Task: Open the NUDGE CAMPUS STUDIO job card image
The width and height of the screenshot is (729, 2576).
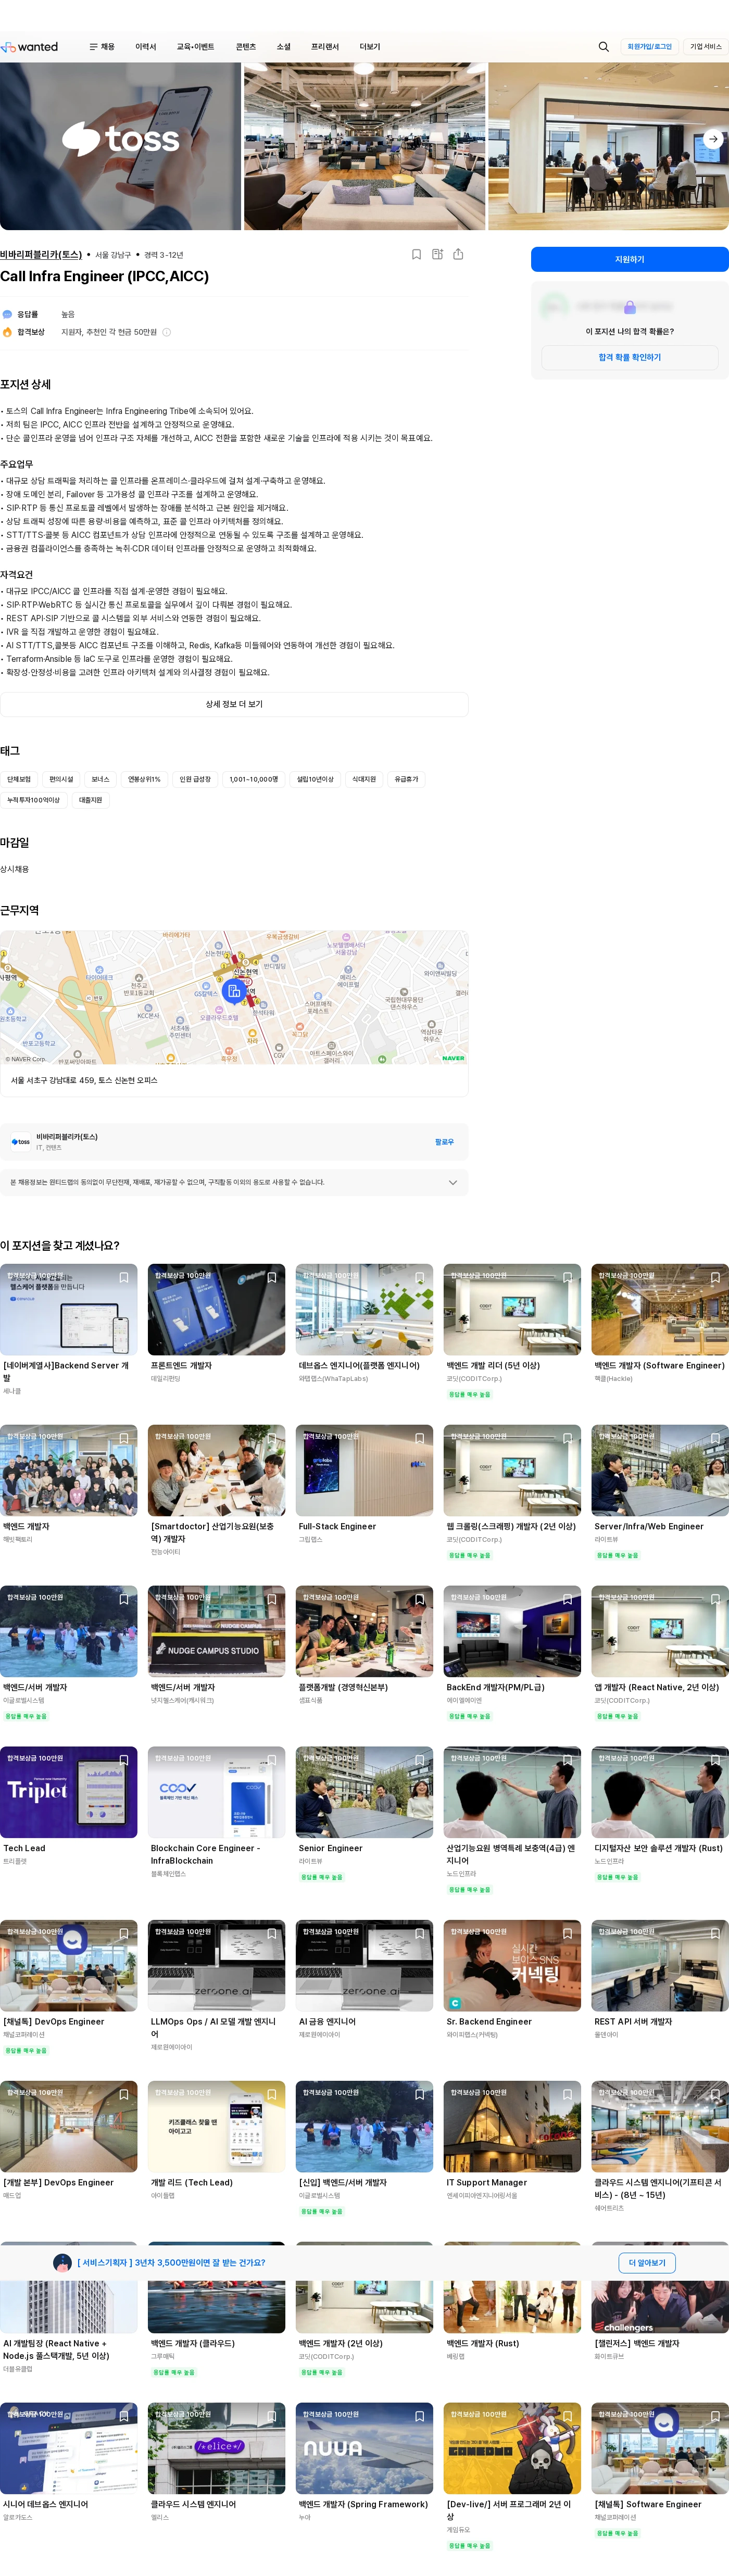Action: [x=216, y=1632]
